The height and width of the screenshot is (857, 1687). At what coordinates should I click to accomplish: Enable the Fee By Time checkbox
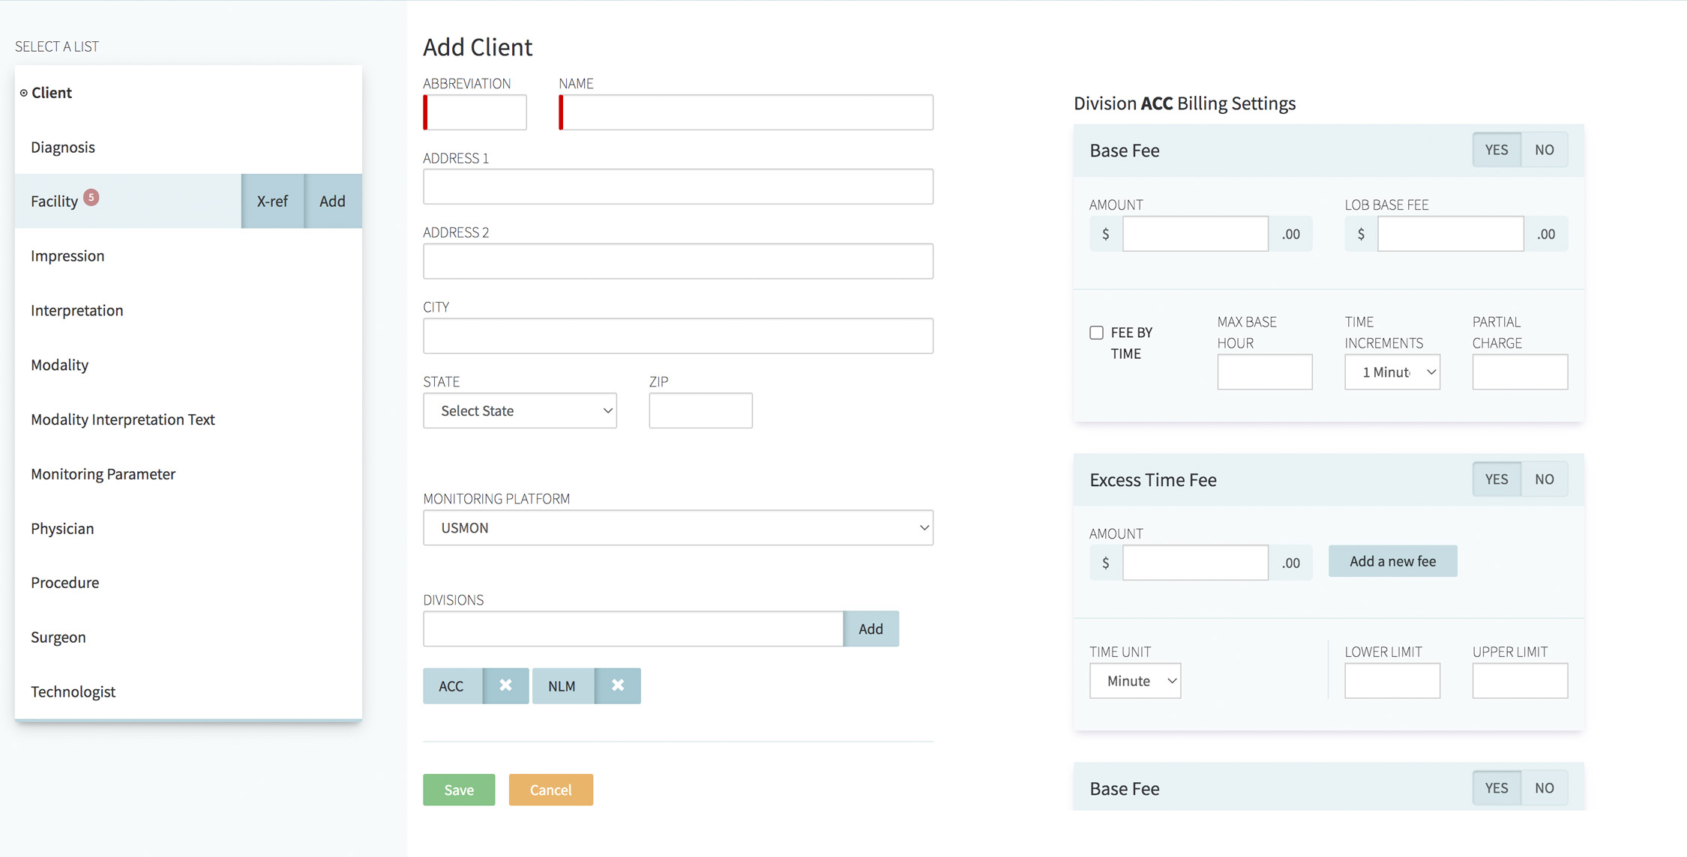1096,332
